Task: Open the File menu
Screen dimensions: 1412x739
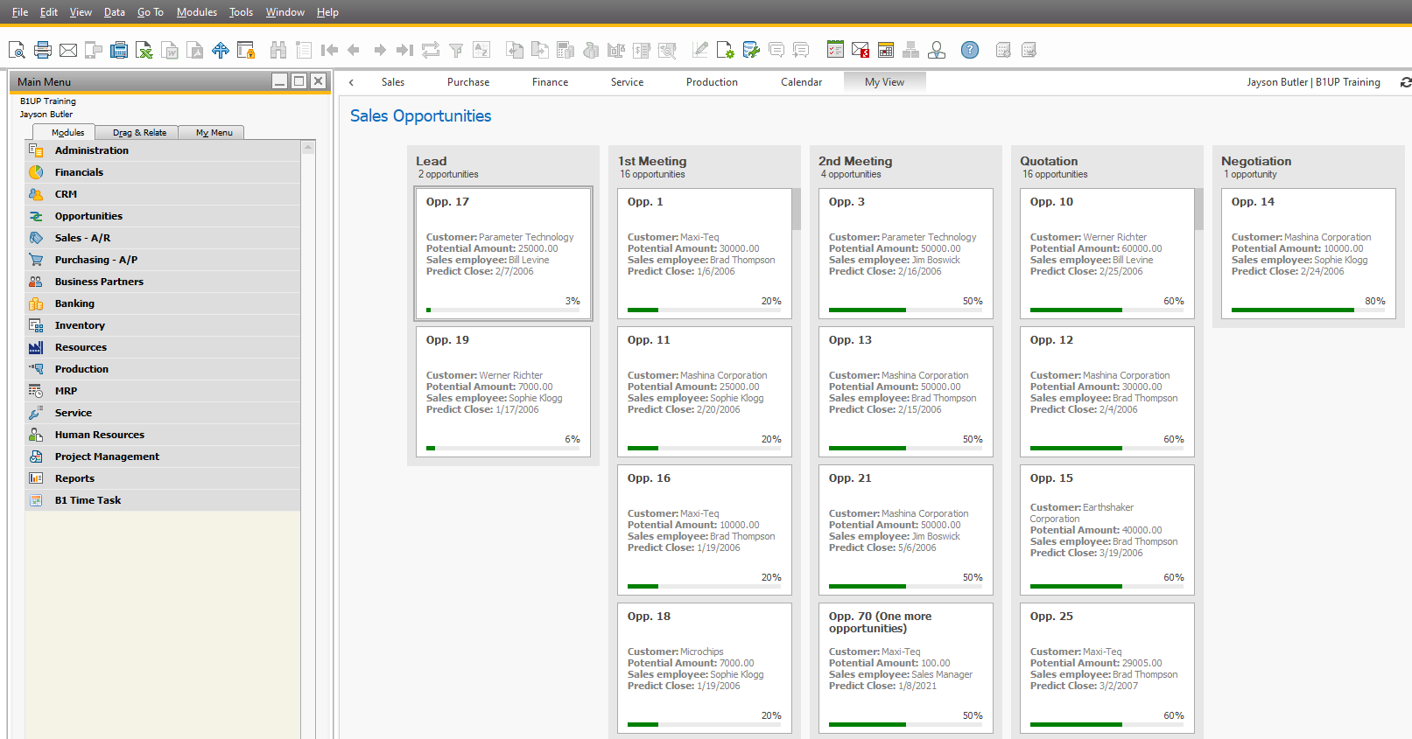Action: (20, 12)
